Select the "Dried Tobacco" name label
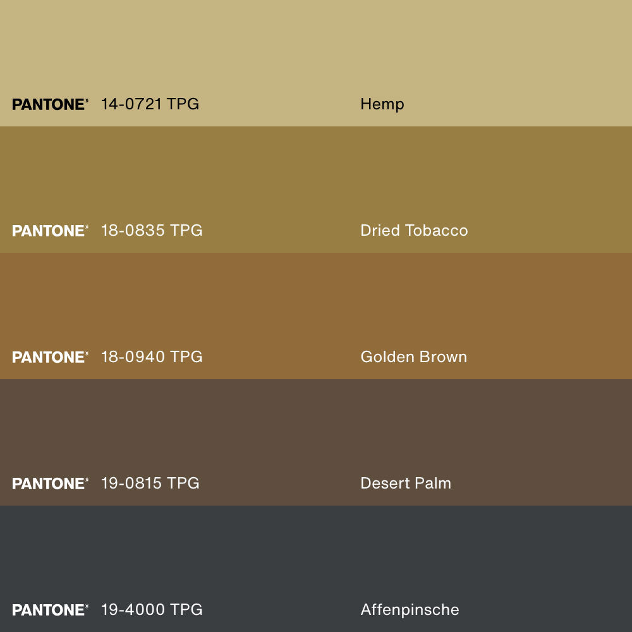632x632 pixels. (414, 231)
